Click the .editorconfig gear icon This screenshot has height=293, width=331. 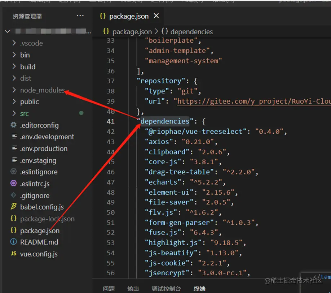pyautogui.click(x=13, y=125)
